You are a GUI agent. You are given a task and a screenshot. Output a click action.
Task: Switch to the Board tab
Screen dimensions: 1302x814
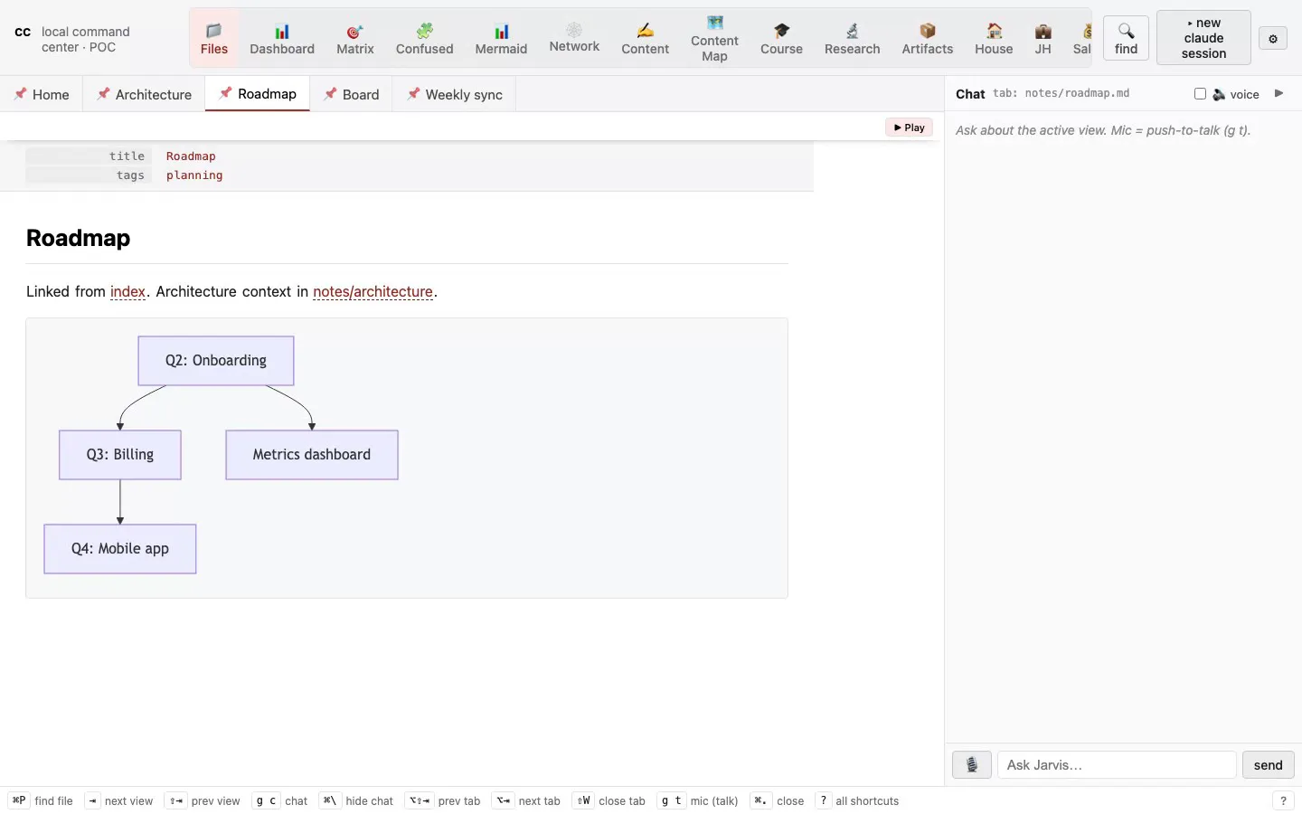click(x=352, y=94)
